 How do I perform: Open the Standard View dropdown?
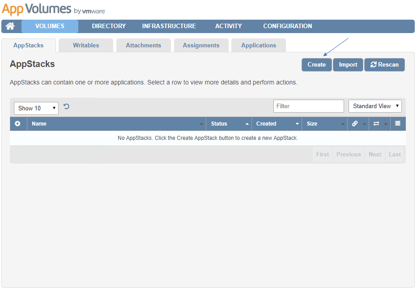click(x=375, y=106)
